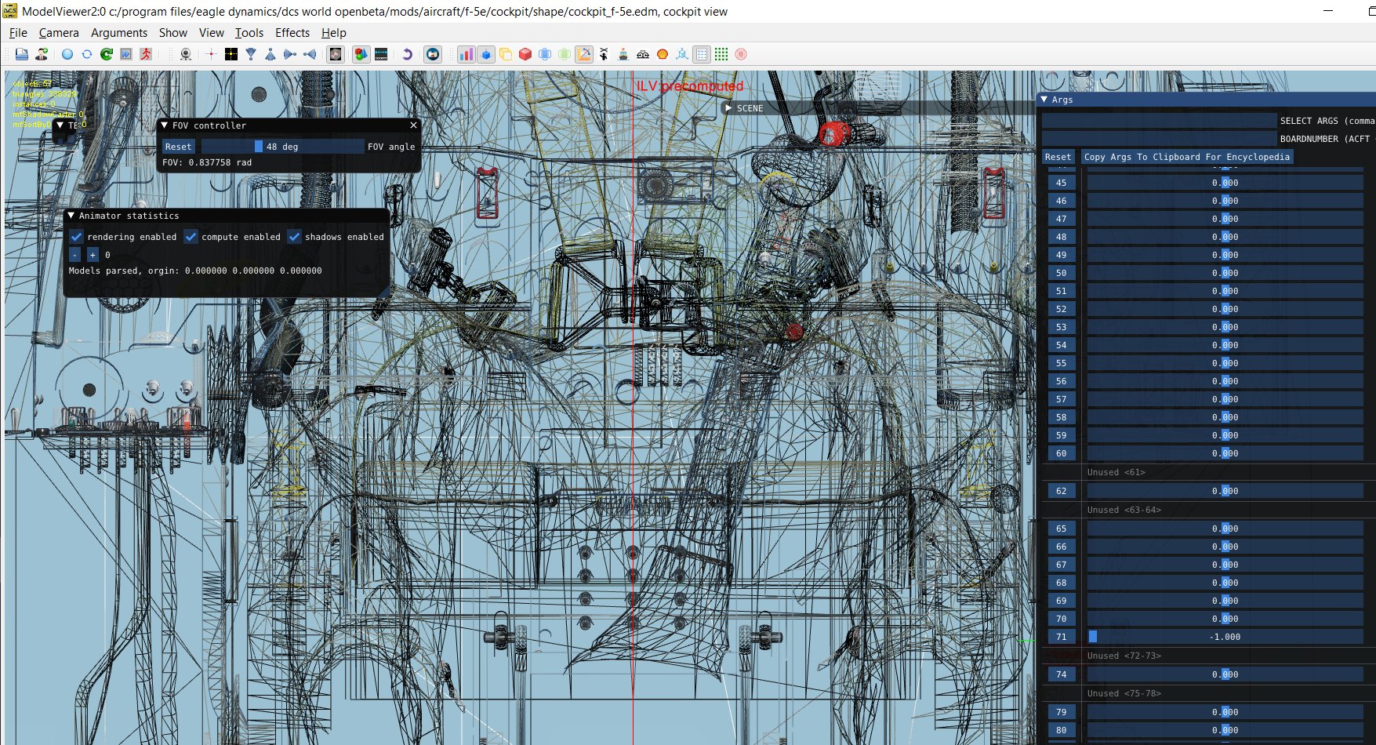Toggle the rendering enabled checkbox
Screen dimensions: 1376x745
pos(77,237)
